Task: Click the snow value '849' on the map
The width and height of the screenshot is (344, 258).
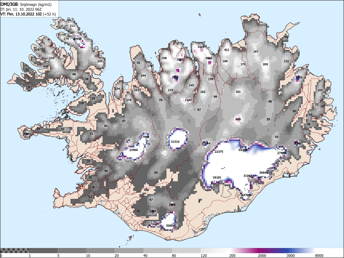Action: pos(238,119)
